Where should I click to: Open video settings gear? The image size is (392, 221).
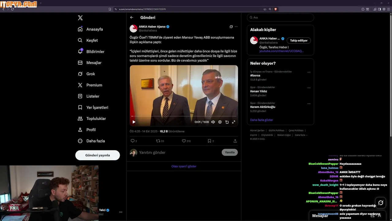(x=220, y=122)
